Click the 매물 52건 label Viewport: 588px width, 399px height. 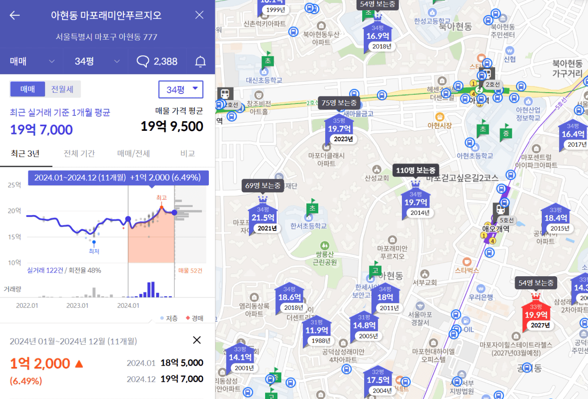click(x=190, y=271)
